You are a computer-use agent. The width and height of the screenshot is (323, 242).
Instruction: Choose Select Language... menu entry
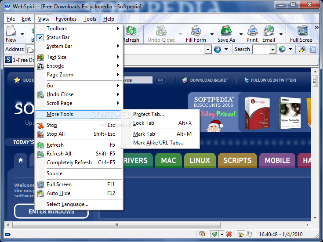pos(79,204)
